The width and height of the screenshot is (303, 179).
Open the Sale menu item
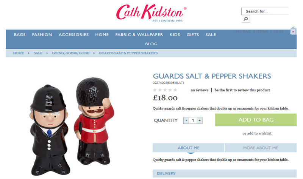coord(211,35)
